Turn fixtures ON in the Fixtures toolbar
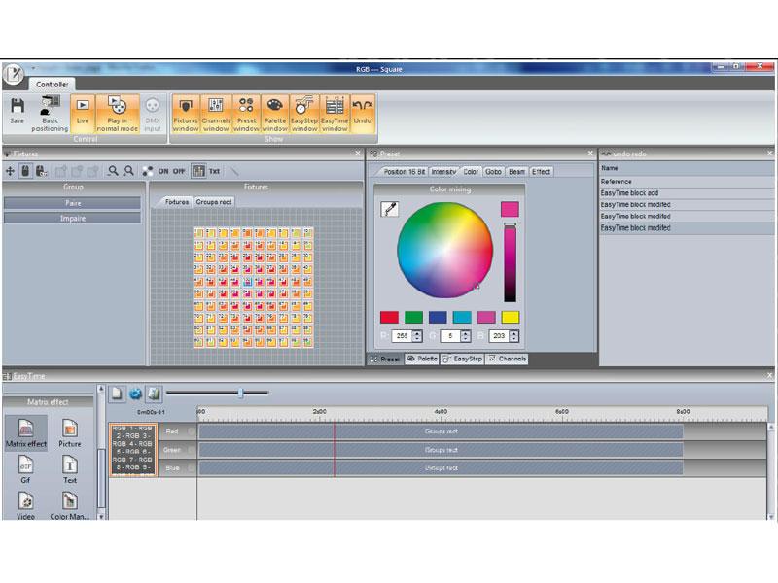 click(x=163, y=171)
